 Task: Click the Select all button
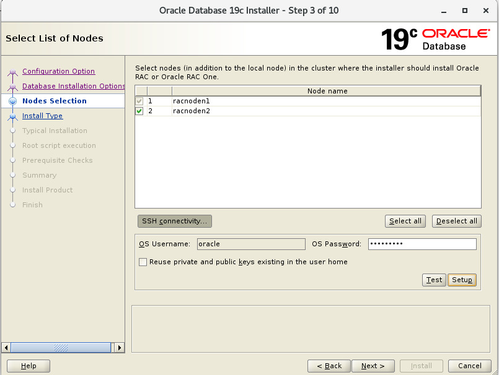click(405, 221)
